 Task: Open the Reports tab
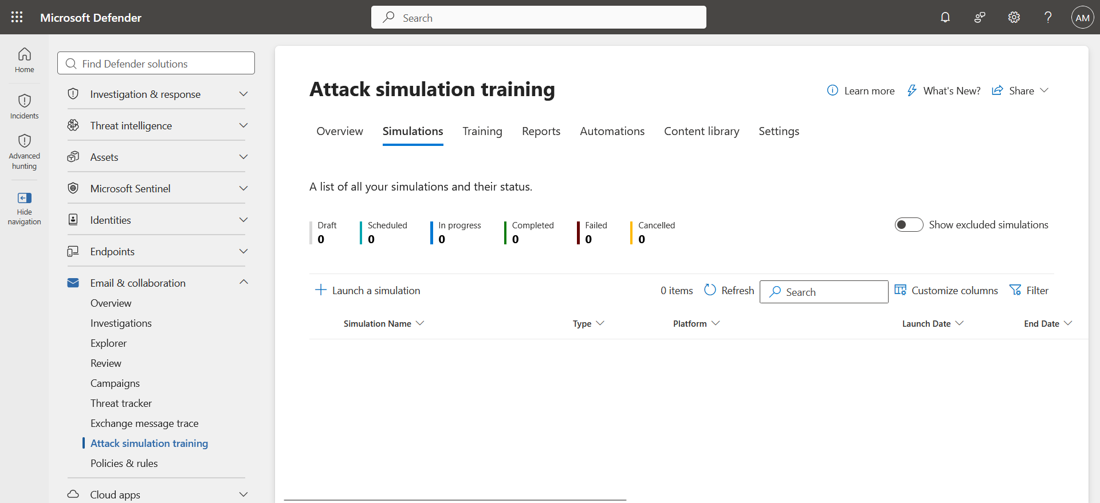coord(541,131)
